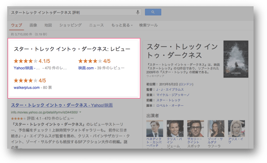Open director J・J・エイブラムス link
The width and height of the screenshot is (267, 163).
[170, 90]
